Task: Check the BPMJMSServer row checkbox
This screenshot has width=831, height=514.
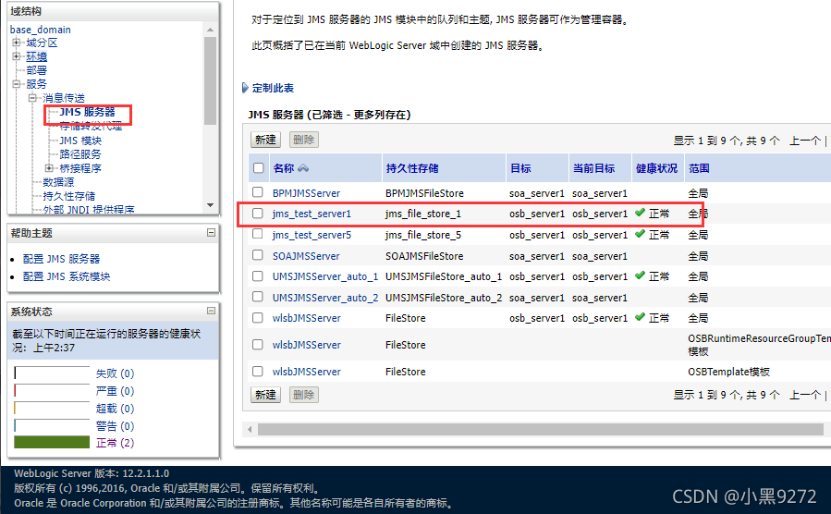Action: 258,191
